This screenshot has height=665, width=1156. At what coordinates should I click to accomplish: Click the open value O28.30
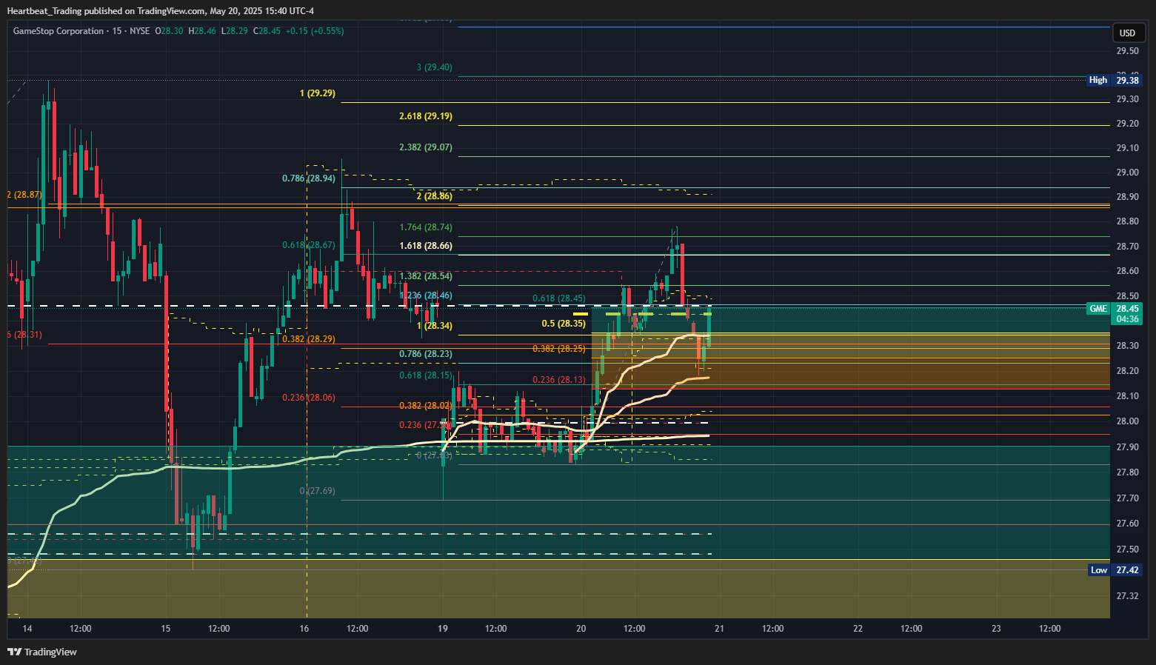169,31
